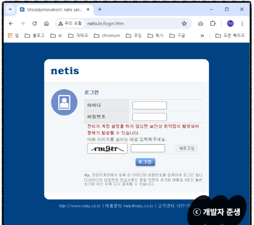
Task: Click the browser back arrow
Action: click(11, 24)
